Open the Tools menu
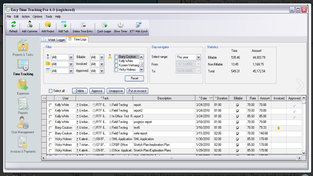This screenshot has width=313, height=176. (49, 17)
